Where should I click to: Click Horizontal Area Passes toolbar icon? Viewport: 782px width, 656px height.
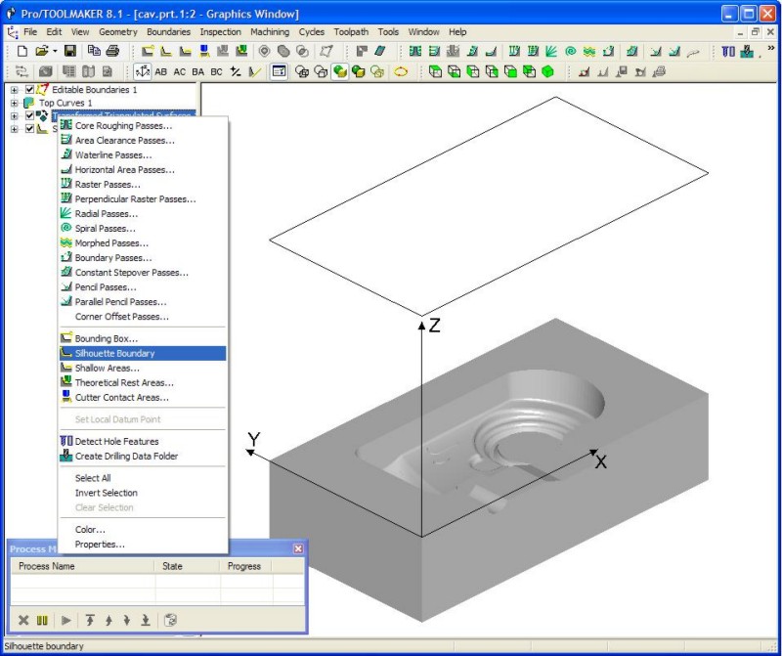tap(491, 51)
